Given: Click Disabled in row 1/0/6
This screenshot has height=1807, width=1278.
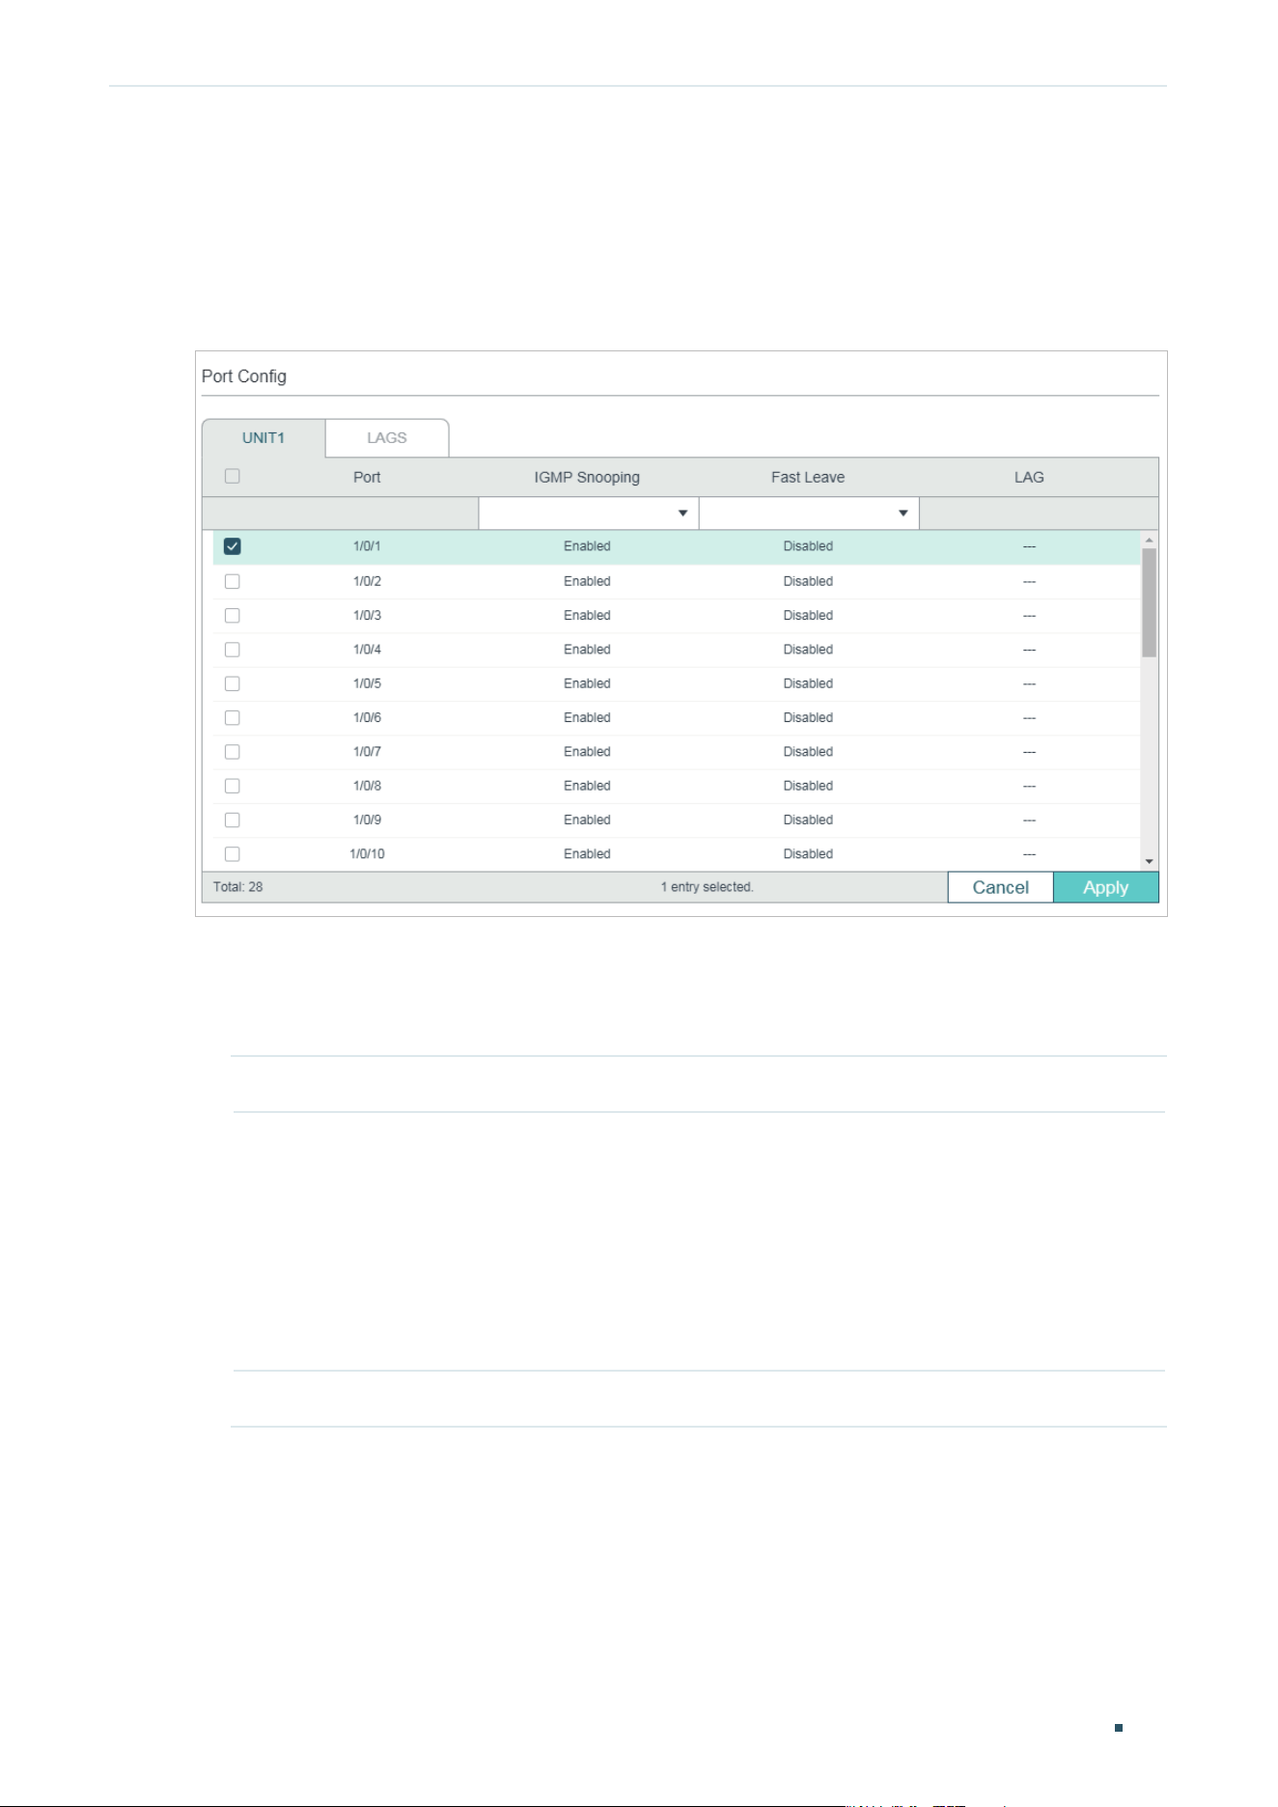Looking at the screenshot, I should point(808,717).
